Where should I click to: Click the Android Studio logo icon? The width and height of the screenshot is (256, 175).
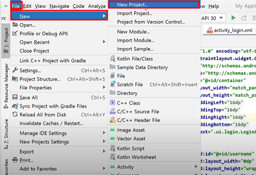(6, 6)
